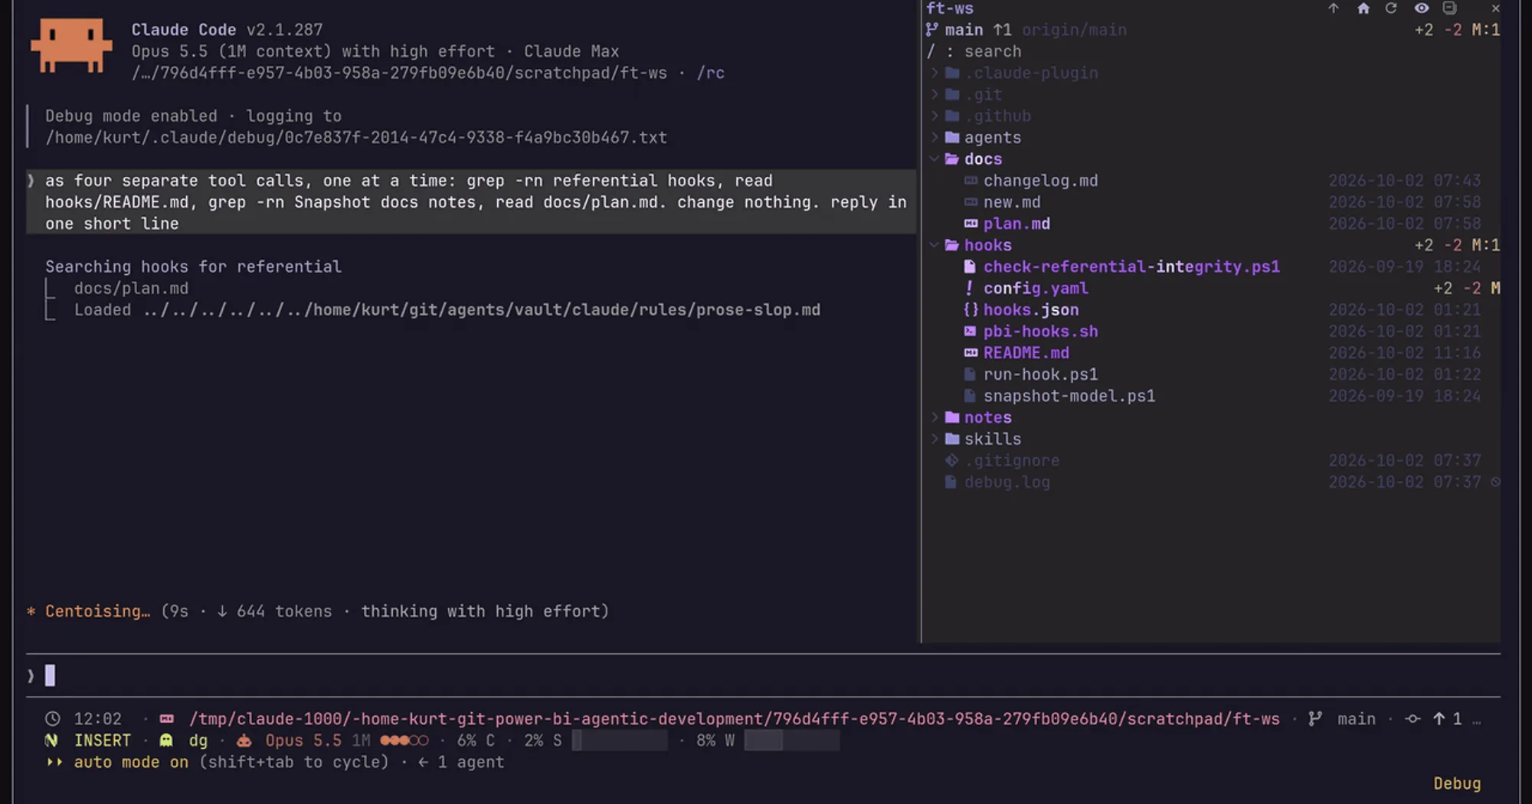Select run-hook.ps1 in the tree
Screen dimensions: 1532x804
pos(1040,374)
